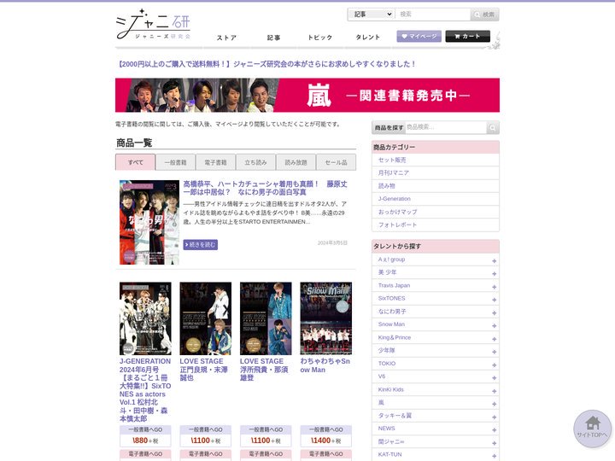Viewport: 615px width, 461px height.
Task: Click the 続きを読む button
Action: click(x=201, y=245)
